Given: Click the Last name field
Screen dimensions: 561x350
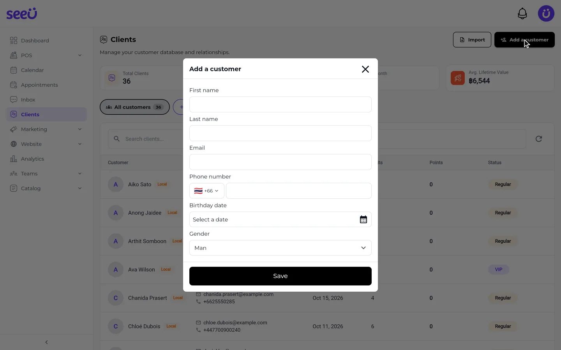Looking at the screenshot, I should [280, 133].
